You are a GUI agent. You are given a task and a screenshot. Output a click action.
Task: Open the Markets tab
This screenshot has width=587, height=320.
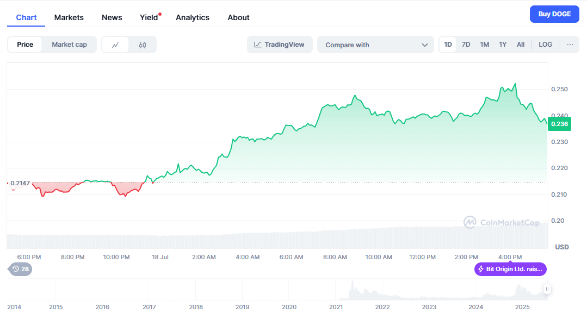[x=69, y=17]
